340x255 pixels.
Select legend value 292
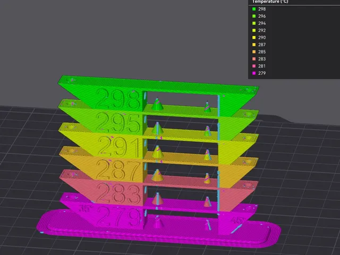[262, 31]
